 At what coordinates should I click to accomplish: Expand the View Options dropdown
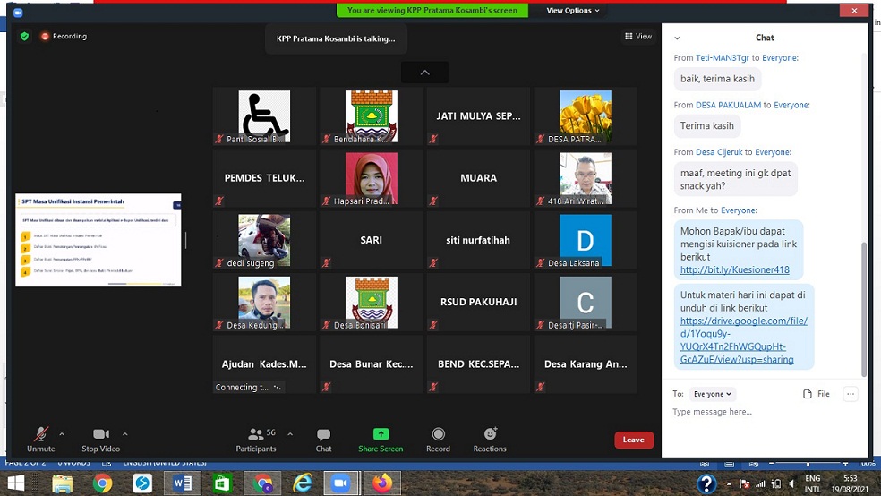tap(573, 11)
